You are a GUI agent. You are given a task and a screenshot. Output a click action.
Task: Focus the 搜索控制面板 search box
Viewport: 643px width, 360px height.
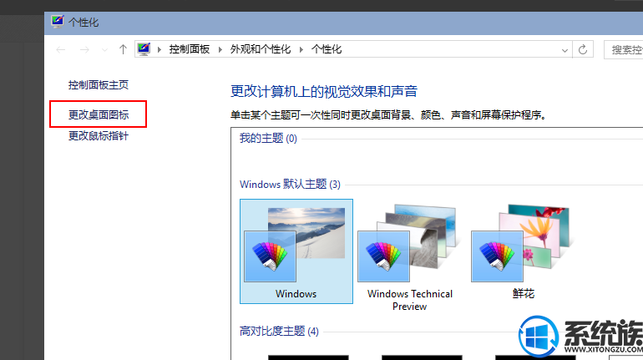point(624,50)
